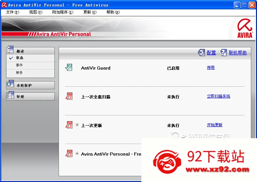Click 未执行 status in last update row

click(173, 126)
